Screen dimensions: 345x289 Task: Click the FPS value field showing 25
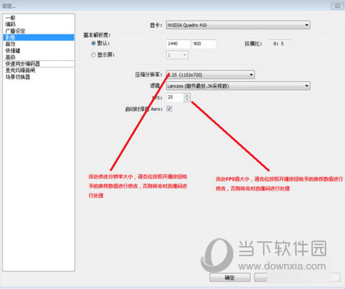click(175, 98)
